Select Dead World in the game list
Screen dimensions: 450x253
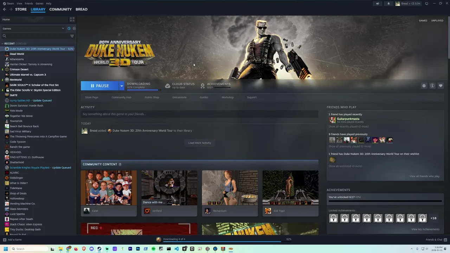(x=17, y=54)
